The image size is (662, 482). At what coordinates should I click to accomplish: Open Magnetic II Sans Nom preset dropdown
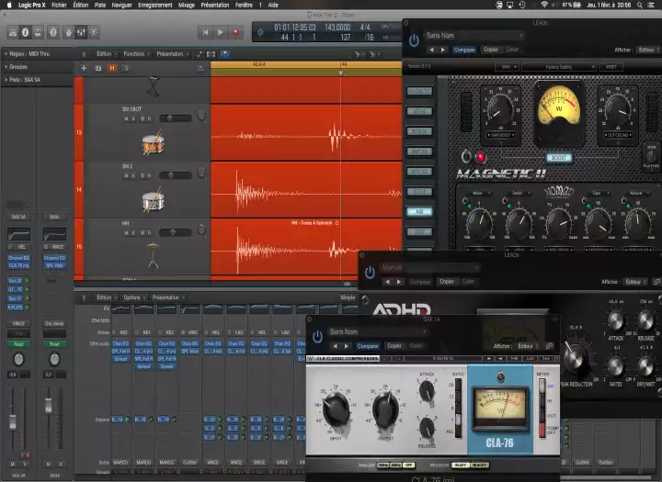coord(474,36)
